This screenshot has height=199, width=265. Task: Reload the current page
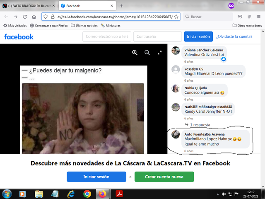coord(25,17)
